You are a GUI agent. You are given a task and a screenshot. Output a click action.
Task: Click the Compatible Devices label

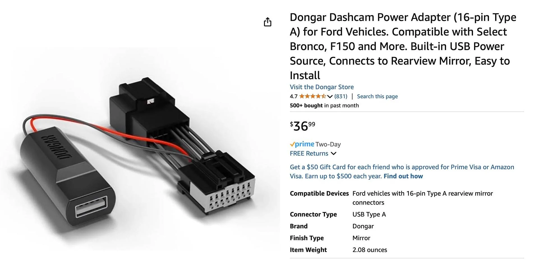pos(319,193)
